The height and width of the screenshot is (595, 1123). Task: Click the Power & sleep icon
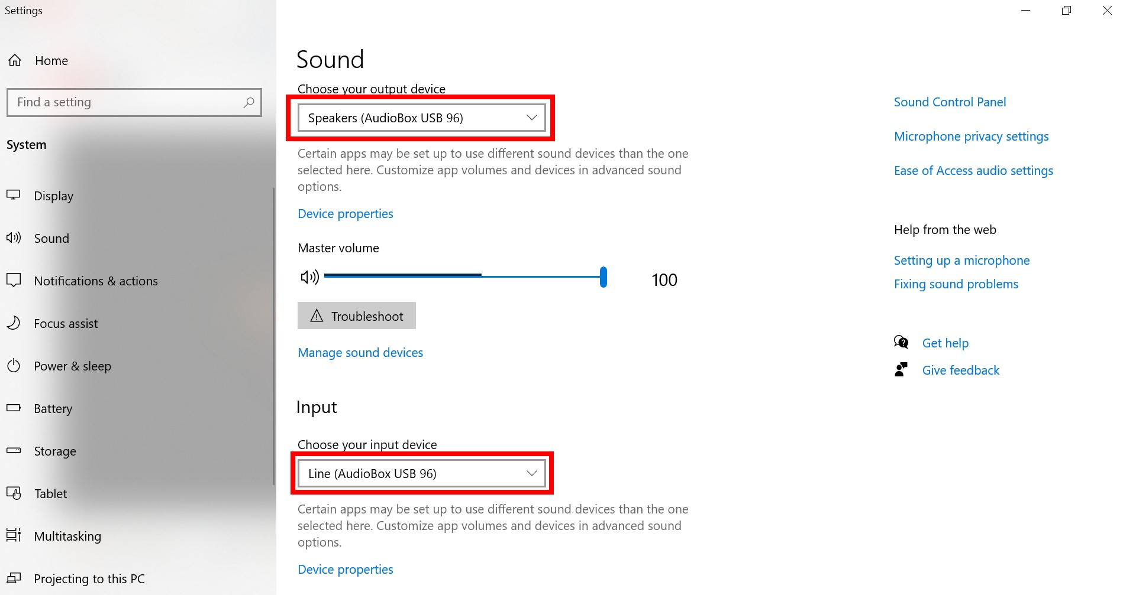14,365
